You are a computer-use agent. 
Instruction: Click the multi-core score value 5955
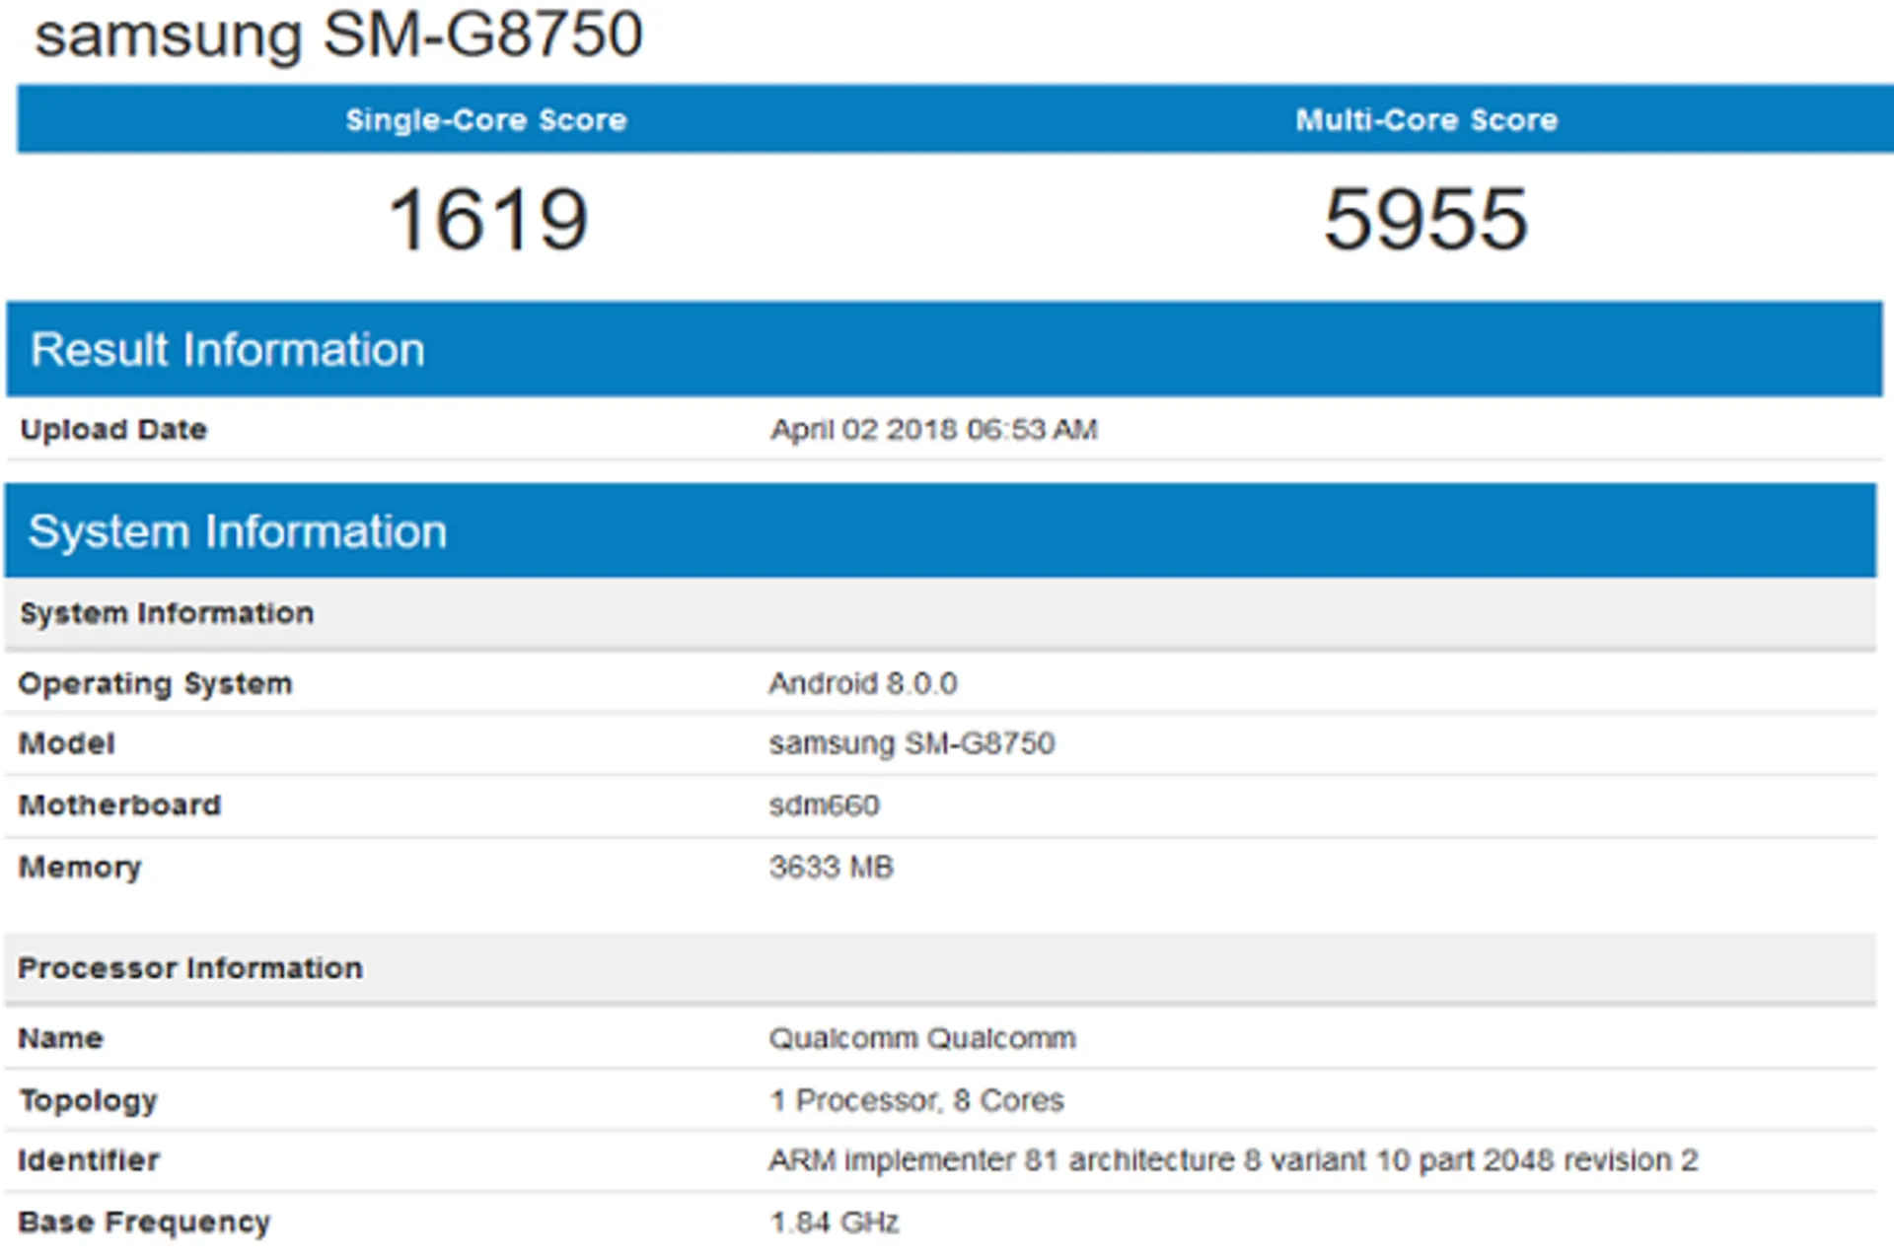(1425, 220)
